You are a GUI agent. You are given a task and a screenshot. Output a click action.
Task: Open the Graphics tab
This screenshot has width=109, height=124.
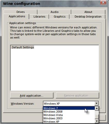(59, 17)
